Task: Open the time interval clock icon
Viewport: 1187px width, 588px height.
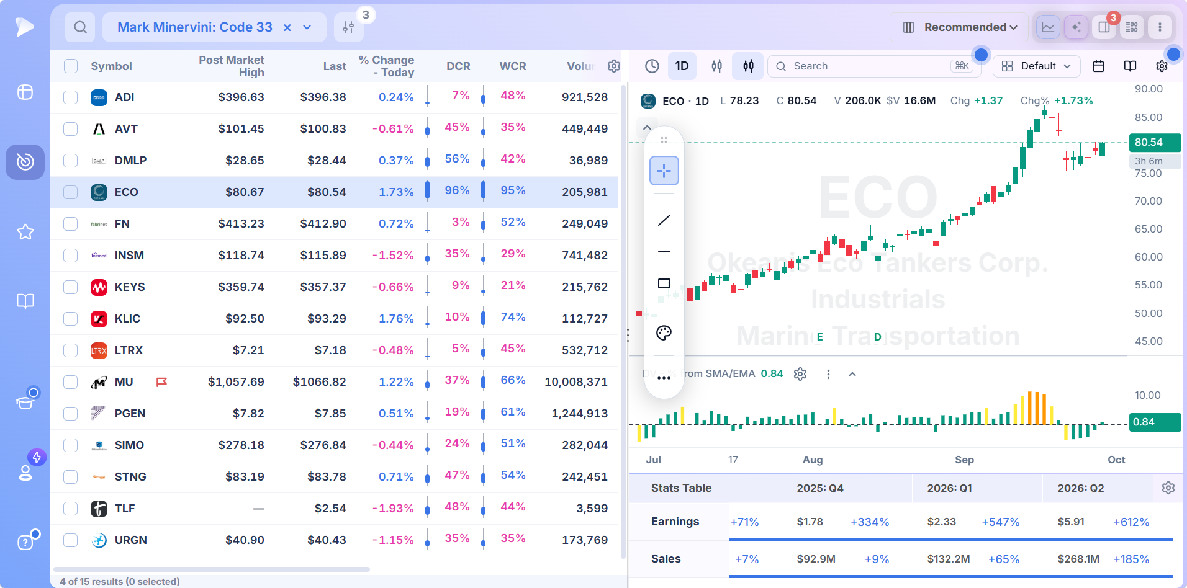Action: click(652, 66)
